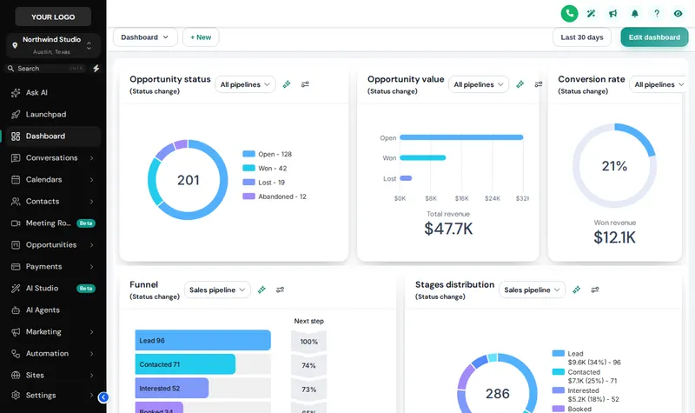Click the AI sparkle icon in Stages distribution card
695x413 pixels.
[576, 290]
